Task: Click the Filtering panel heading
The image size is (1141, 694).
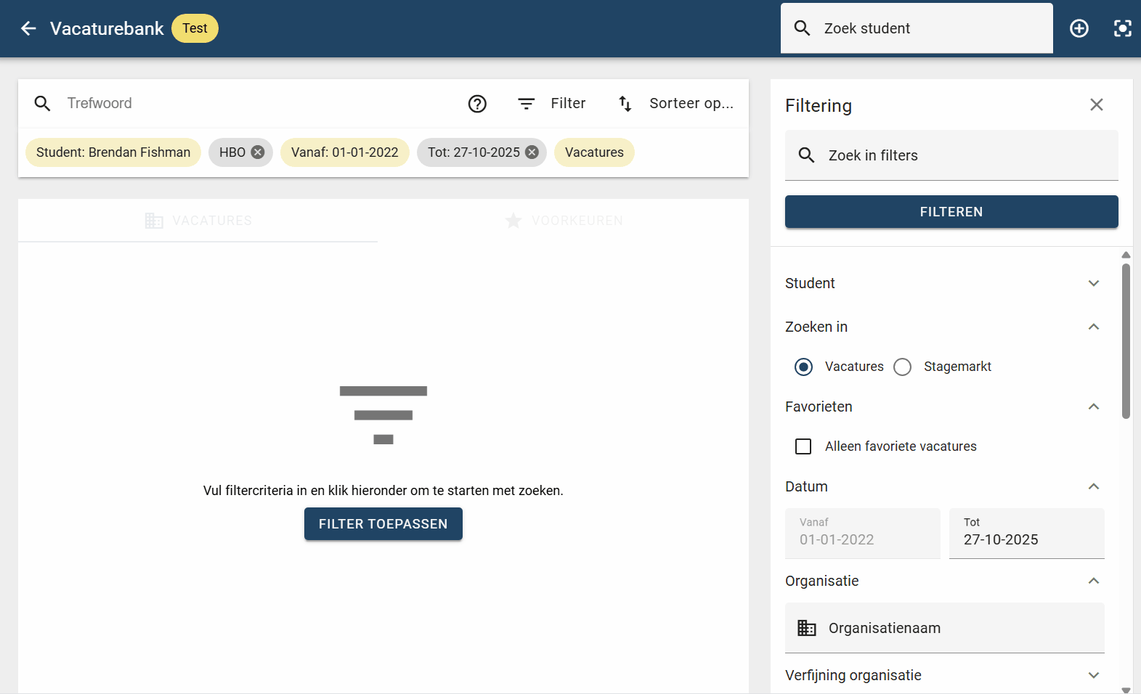Action: point(819,105)
